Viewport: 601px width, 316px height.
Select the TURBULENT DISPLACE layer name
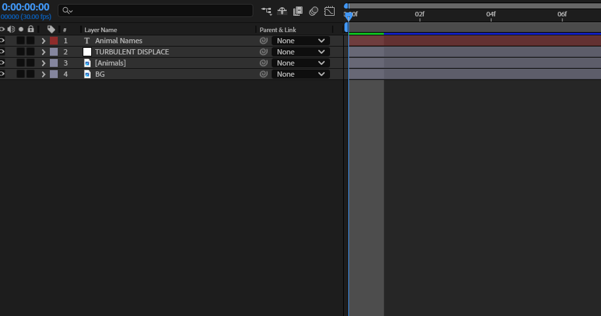point(132,52)
